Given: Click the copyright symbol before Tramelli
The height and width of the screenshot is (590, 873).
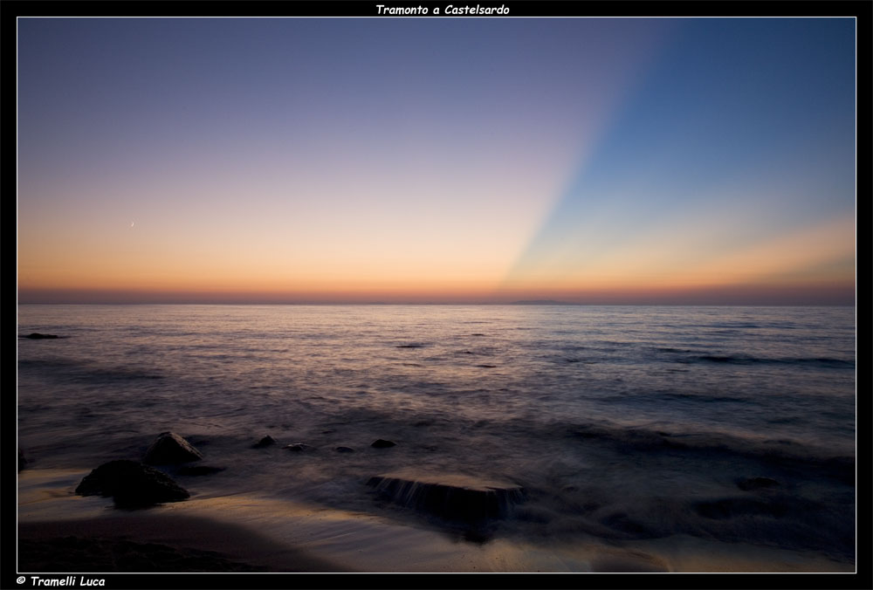Looking at the screenshot, I should [21, 581].
